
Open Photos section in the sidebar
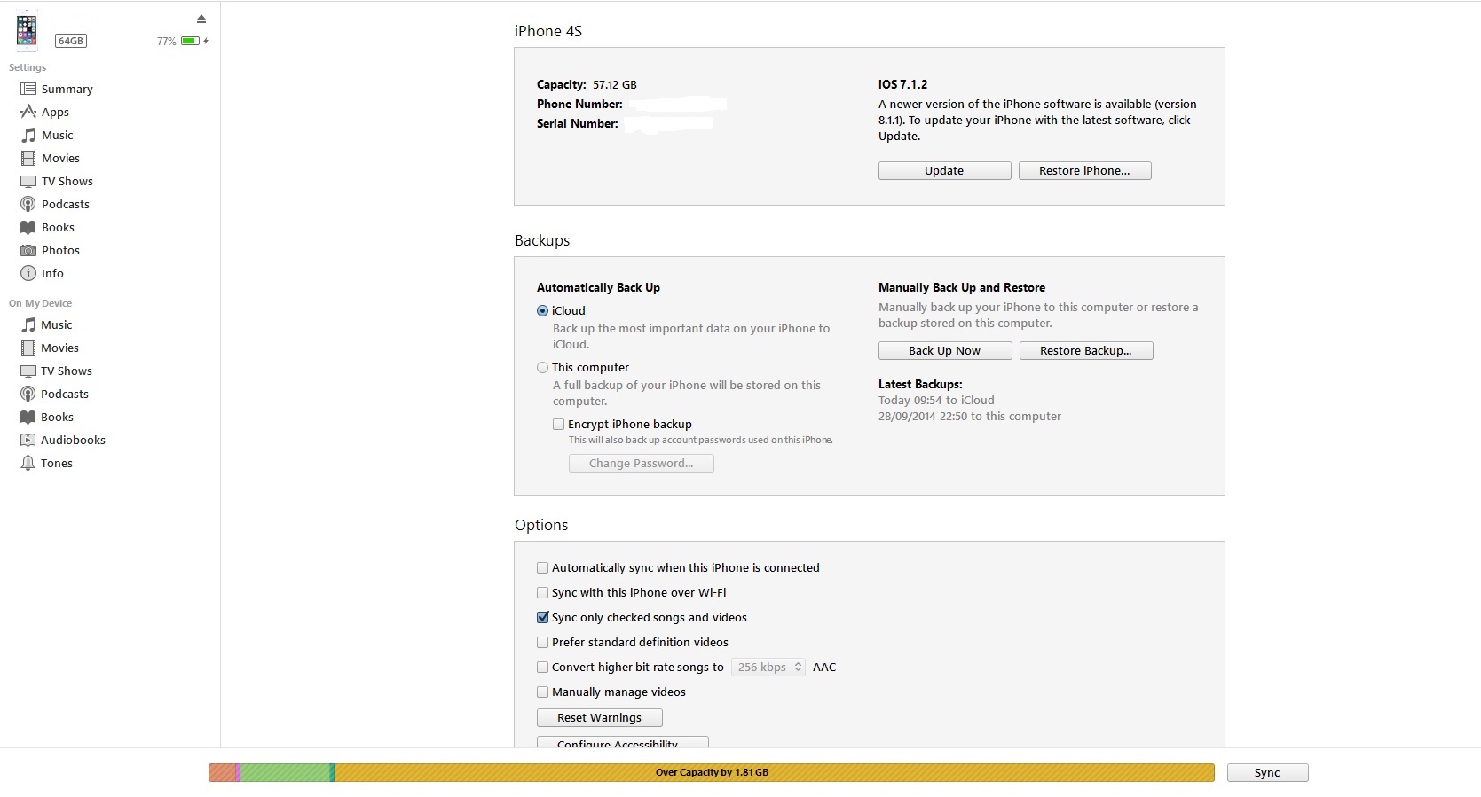60,250
